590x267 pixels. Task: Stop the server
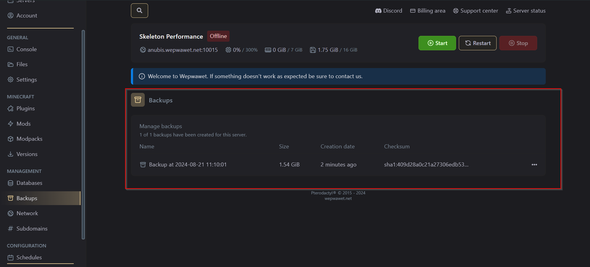pos(518,43)
